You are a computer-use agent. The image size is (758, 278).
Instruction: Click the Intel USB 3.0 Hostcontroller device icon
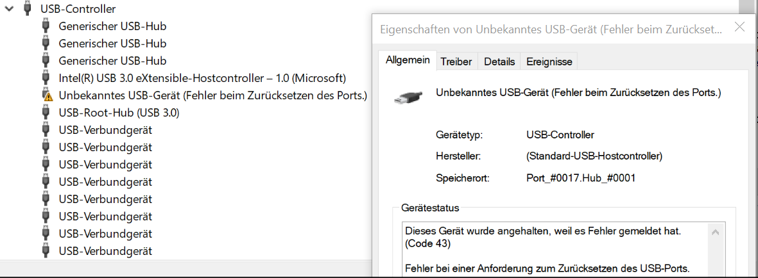pos(46,78)
